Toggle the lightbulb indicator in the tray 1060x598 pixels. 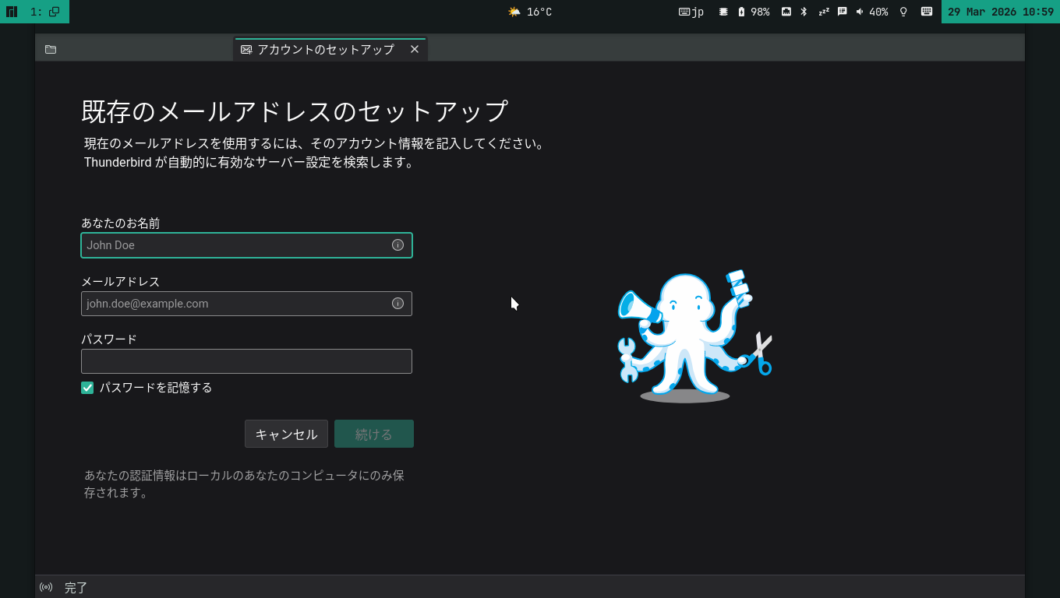[904, 12]
